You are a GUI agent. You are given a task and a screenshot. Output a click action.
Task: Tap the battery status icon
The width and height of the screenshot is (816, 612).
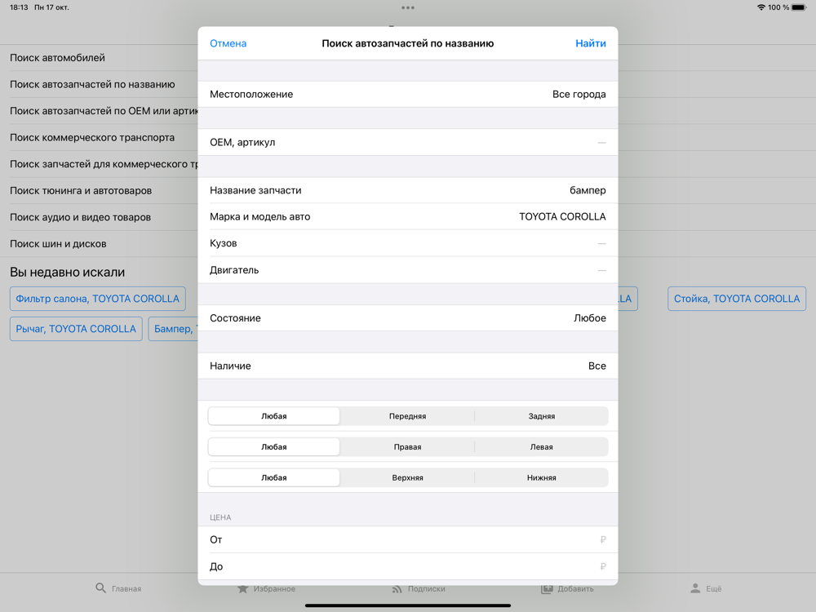799,7
